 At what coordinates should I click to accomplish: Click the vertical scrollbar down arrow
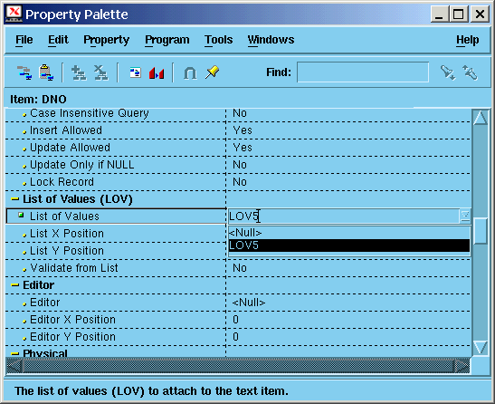pos(481,348)
